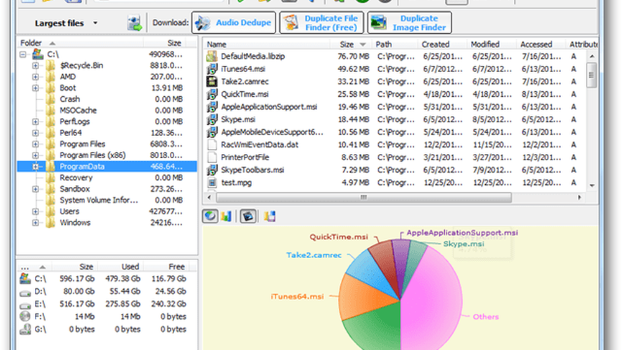Expand the Users folder tree node
622x350 pixels.
tap(35, 212)
